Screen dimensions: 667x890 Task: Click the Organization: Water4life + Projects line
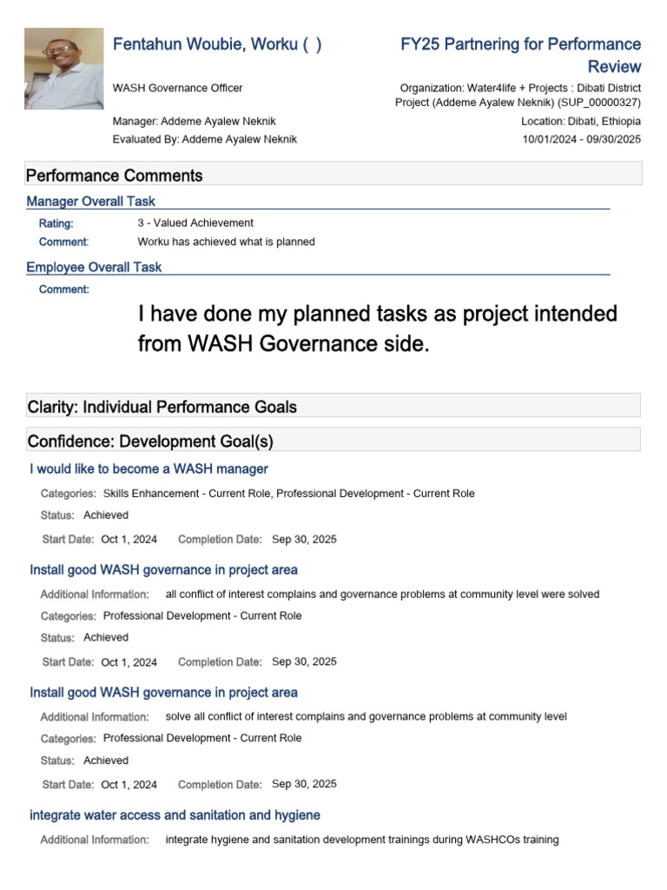click(519, 88)
